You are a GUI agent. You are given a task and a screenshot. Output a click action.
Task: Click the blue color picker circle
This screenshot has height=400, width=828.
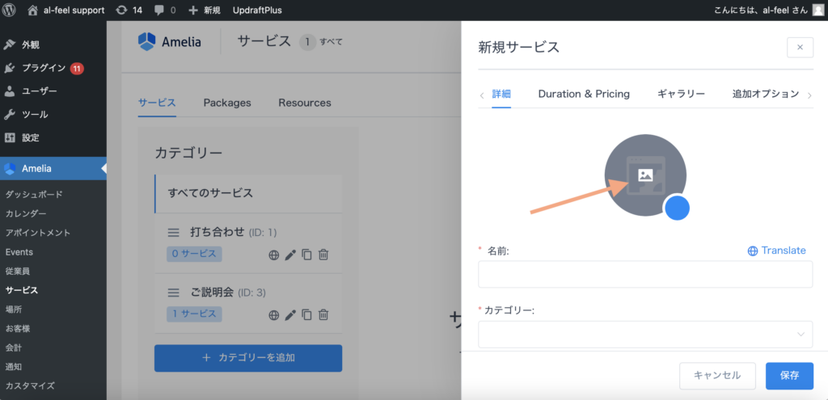click(677, 208)
